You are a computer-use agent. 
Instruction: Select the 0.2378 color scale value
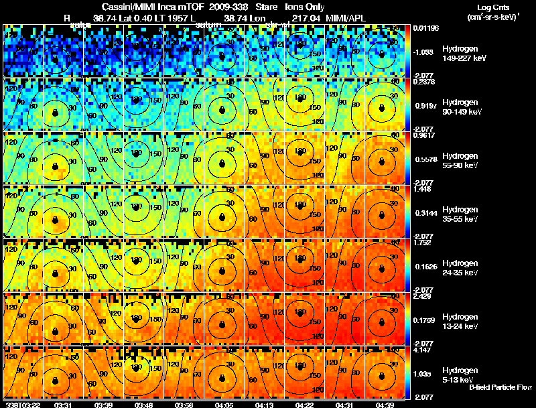[x=424, y=82]
